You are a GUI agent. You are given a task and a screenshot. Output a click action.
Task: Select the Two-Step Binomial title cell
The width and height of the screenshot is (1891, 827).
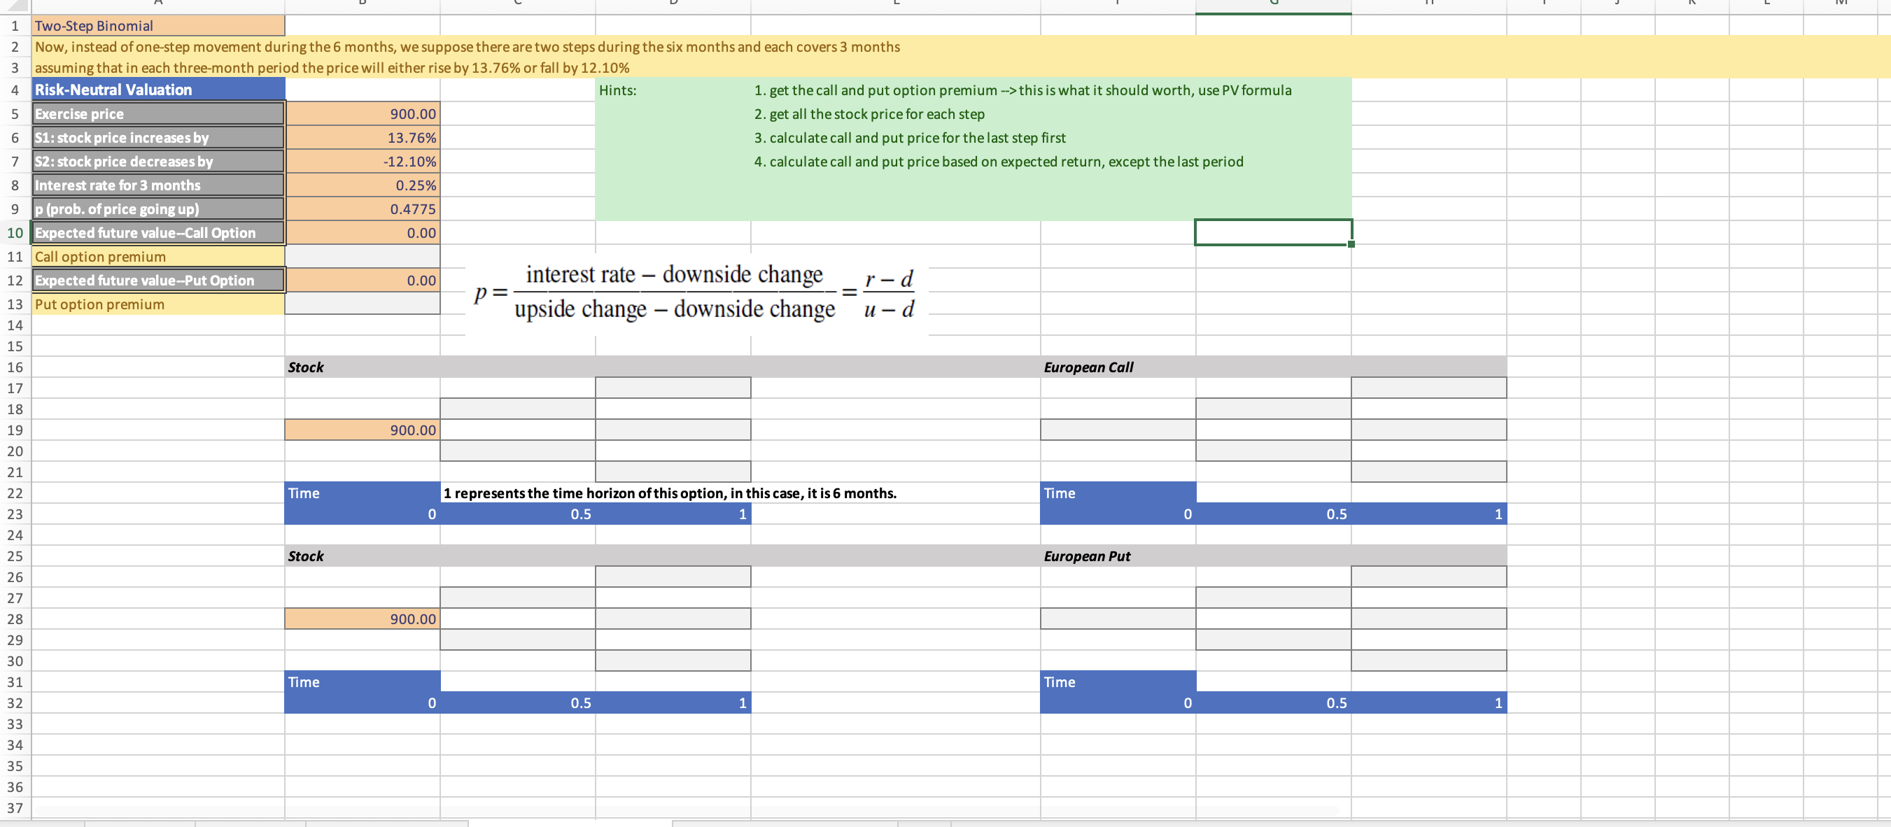pos(158,26)
